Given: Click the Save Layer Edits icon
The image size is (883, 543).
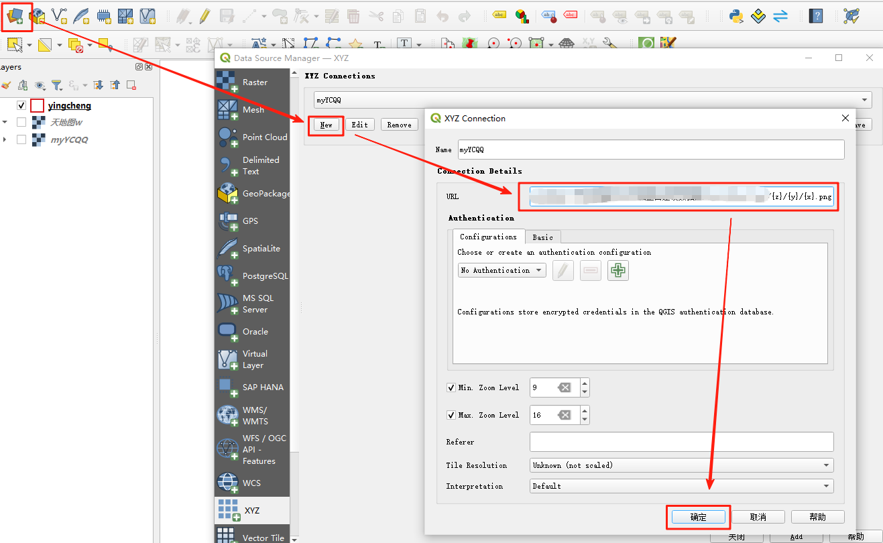Looking at the screenshot, I should pos(227,15).
